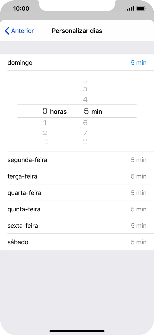
Task: Select sexta-feira to change its time
Action: point(23,225)
